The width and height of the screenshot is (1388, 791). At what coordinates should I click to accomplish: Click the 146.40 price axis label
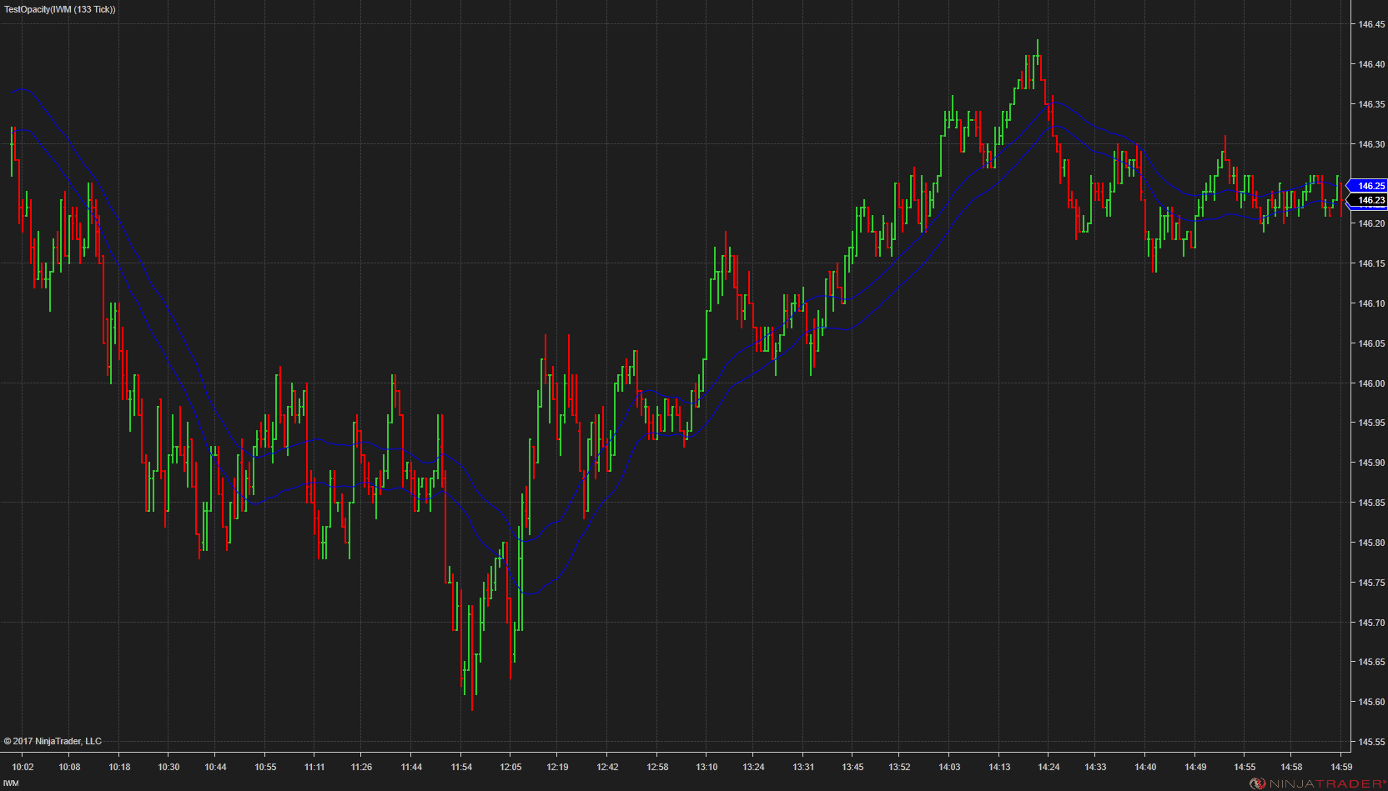pos(1371,64)
